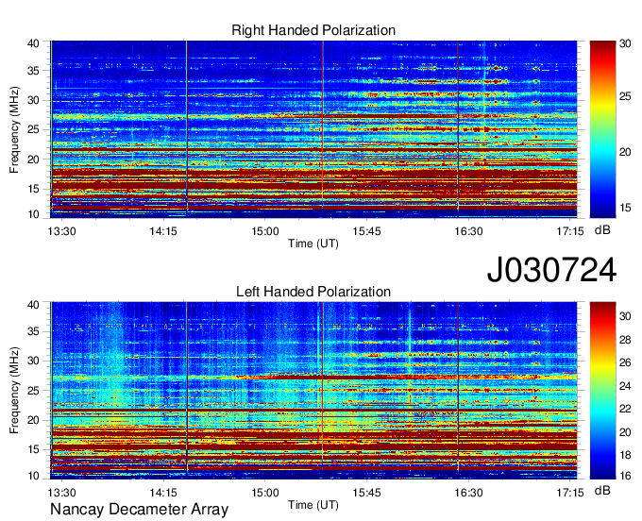
Task: Click the 28 value on Left Handed colorbar scale
Action: (x=625, y=339)
